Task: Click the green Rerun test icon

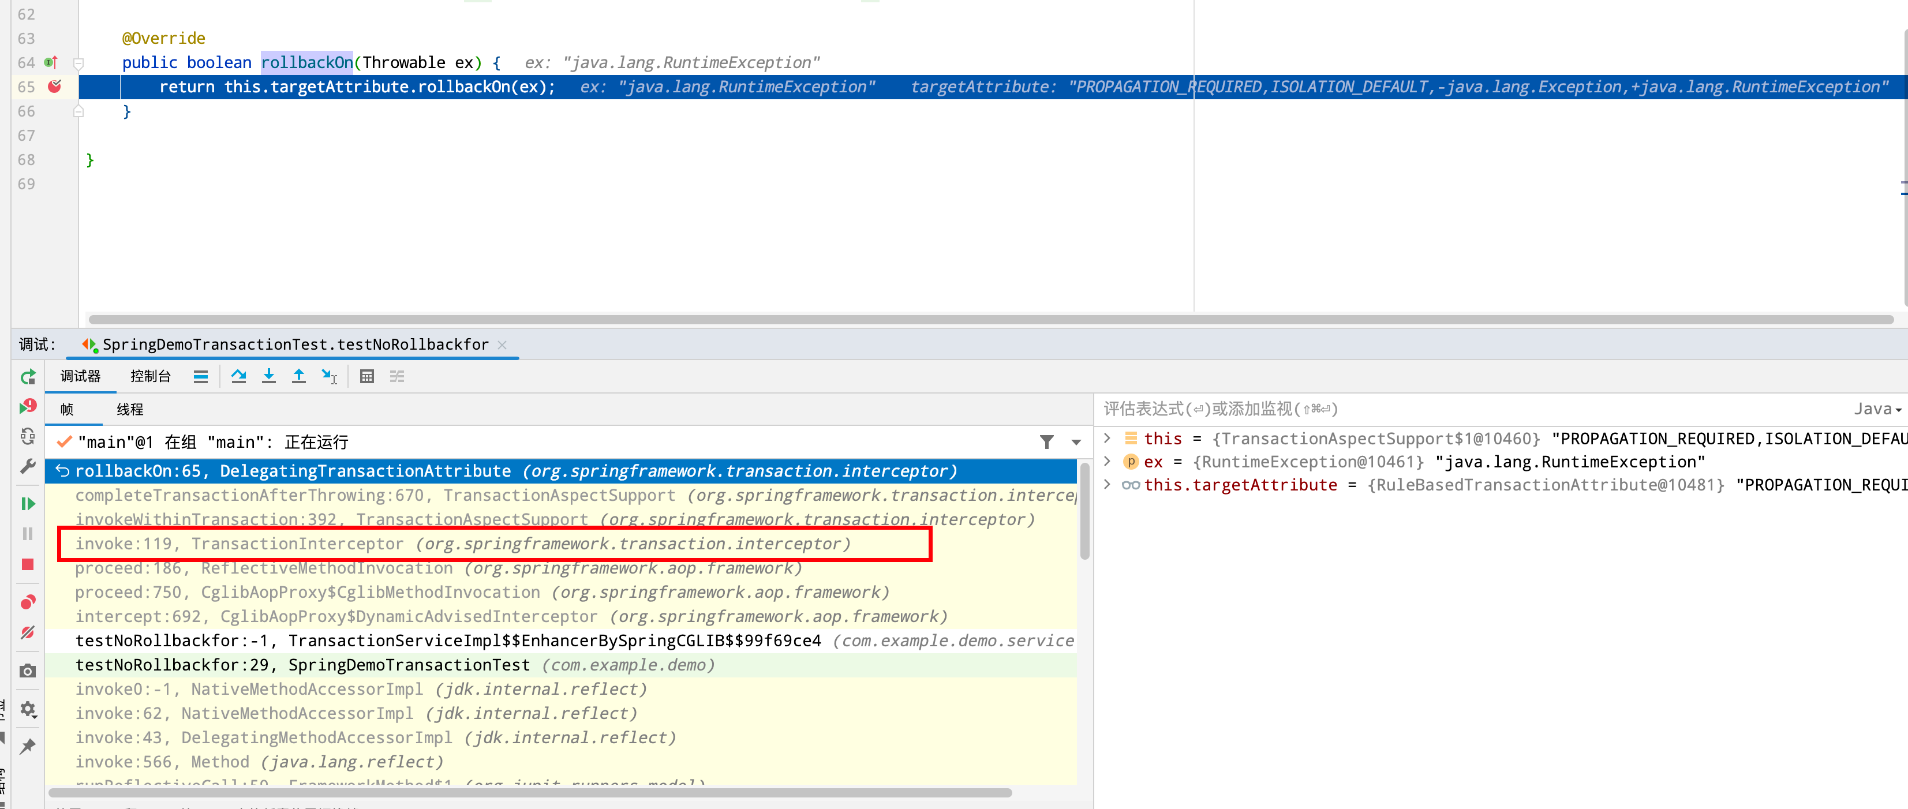Action: [27, 377]
